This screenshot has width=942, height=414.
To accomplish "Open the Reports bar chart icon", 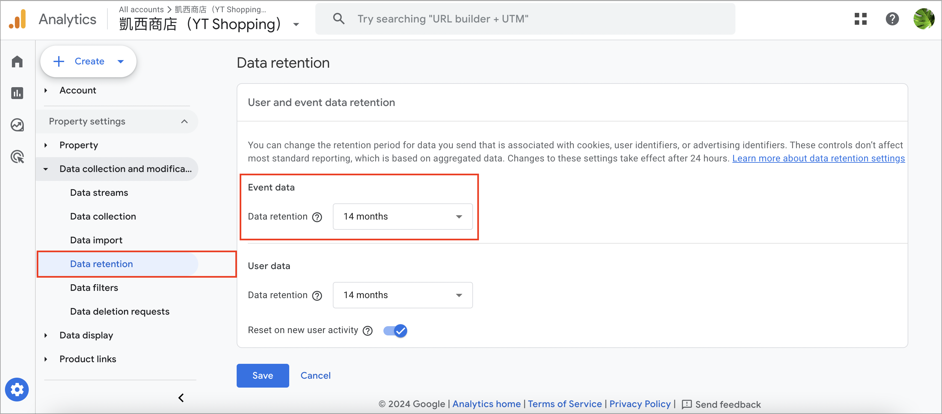I will point(17,93).
